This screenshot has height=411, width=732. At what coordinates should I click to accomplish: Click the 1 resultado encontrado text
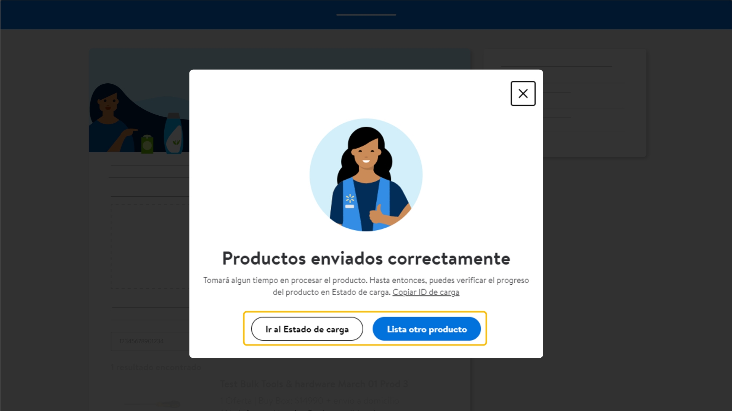[156, 367]
